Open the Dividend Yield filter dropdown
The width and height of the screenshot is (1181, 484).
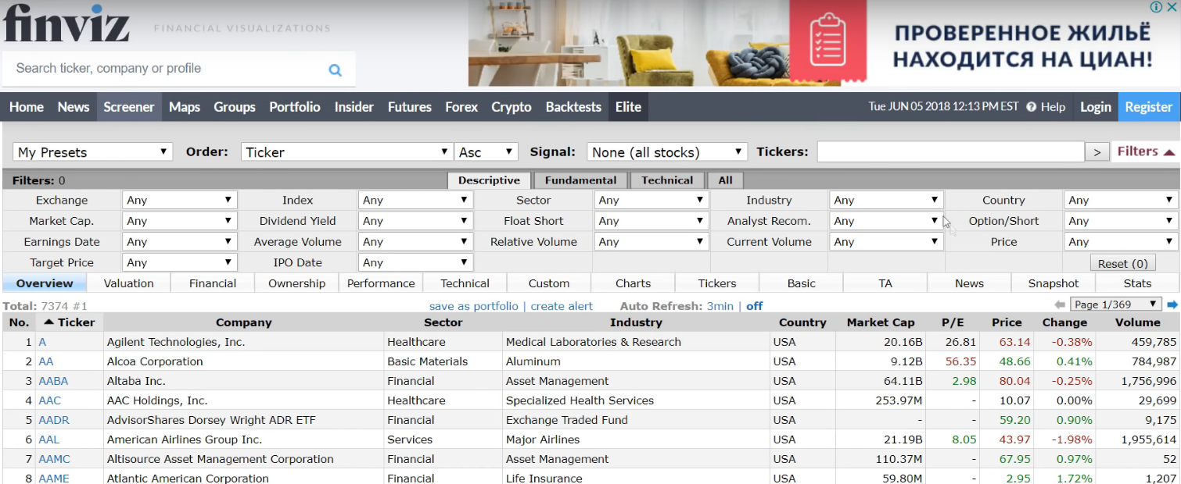pyautogui.click(x=415, y=221)
